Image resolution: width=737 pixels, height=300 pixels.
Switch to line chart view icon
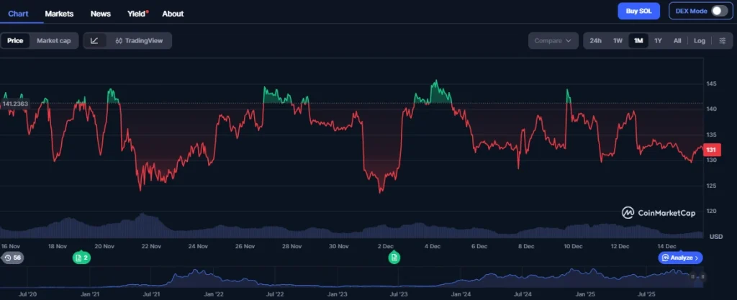pyautogui.click(x=95, y=41)
